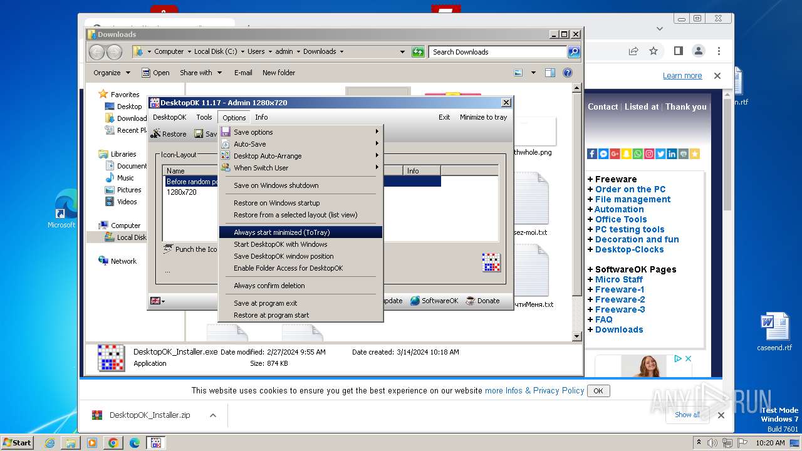Open SoftwareOK globe link

(x=434, y=301)
